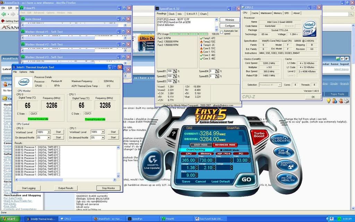Adjust the Memory Freq 730.00 stepper
355x222 pixels.
click(x=214, y=160)
